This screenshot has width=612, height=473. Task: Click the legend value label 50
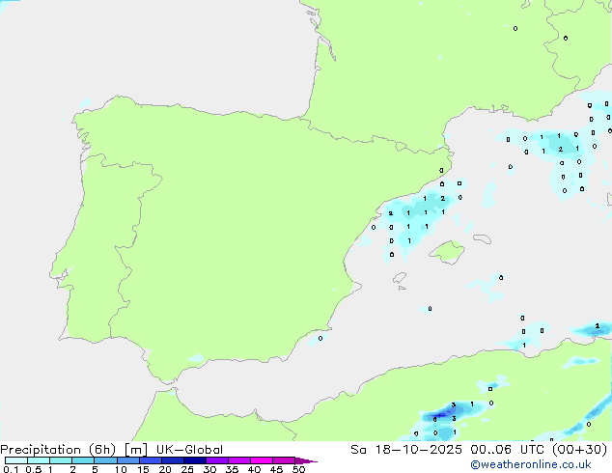[298, 470]
